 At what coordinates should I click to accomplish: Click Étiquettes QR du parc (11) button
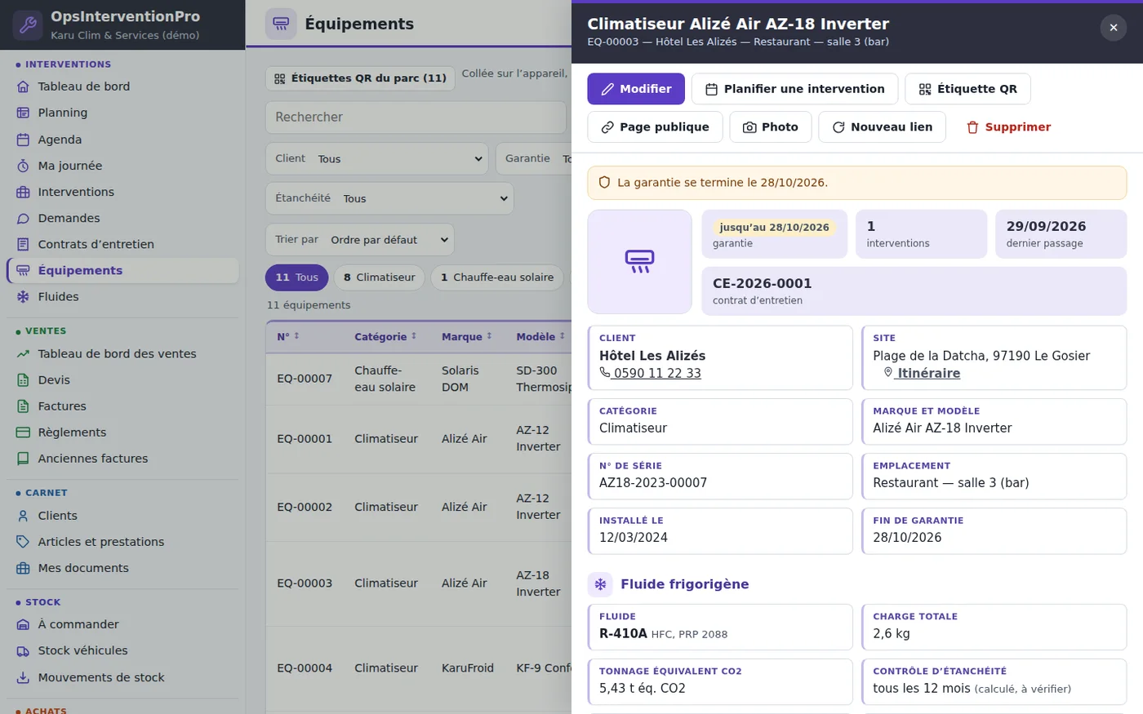coord(360,78)
